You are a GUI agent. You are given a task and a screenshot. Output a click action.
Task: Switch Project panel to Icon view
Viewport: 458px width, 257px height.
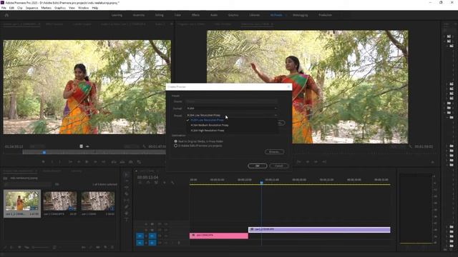pos(19,247)
